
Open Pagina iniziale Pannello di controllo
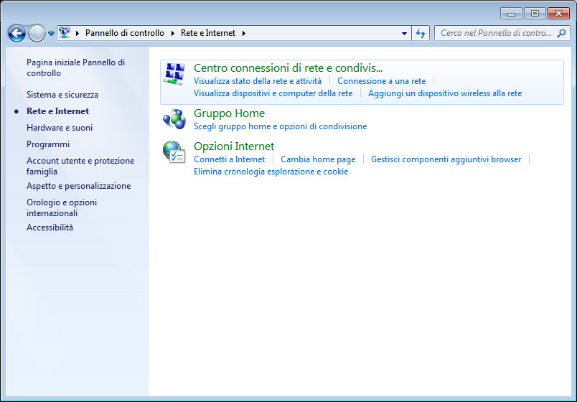click(75, 67)
